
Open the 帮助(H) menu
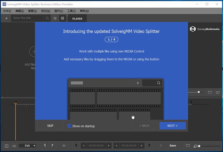pos(84,11)
